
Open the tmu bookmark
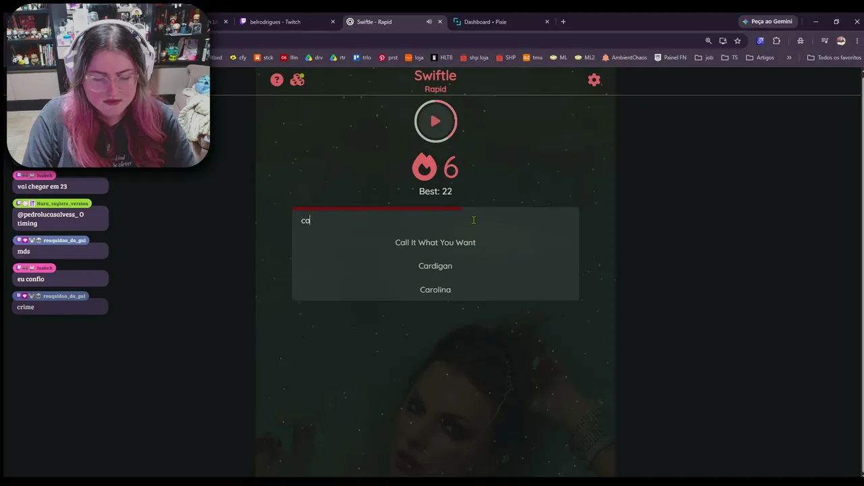click(533, 57)
